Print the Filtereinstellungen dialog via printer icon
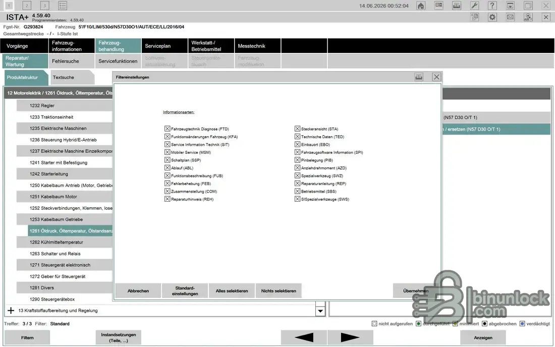 (x=419, y=77)
